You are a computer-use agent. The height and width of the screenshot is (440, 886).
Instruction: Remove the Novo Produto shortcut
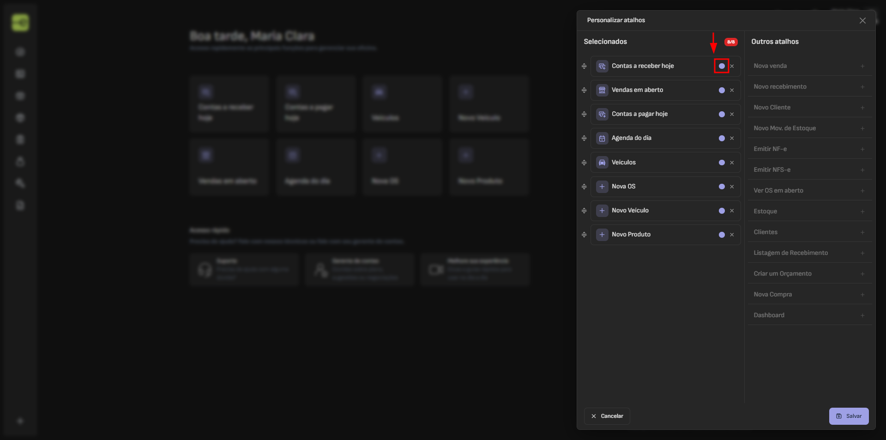coord(732,235)
